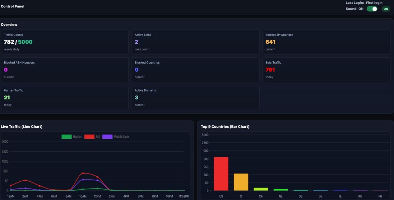Select the Mobile User point at 12PM
The image size is (394, 200).
tap(97, 180)
